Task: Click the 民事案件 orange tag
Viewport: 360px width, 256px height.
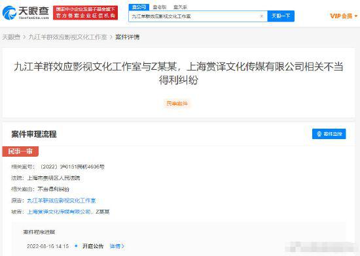Action: coord(177,104)
